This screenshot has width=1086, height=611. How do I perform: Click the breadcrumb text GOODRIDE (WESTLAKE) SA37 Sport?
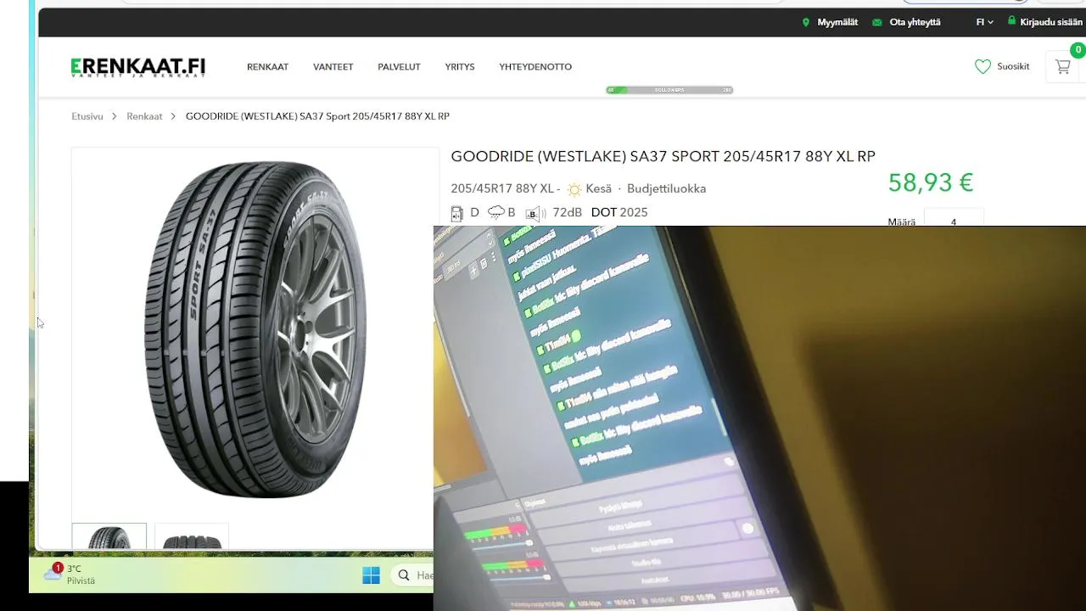317,116
